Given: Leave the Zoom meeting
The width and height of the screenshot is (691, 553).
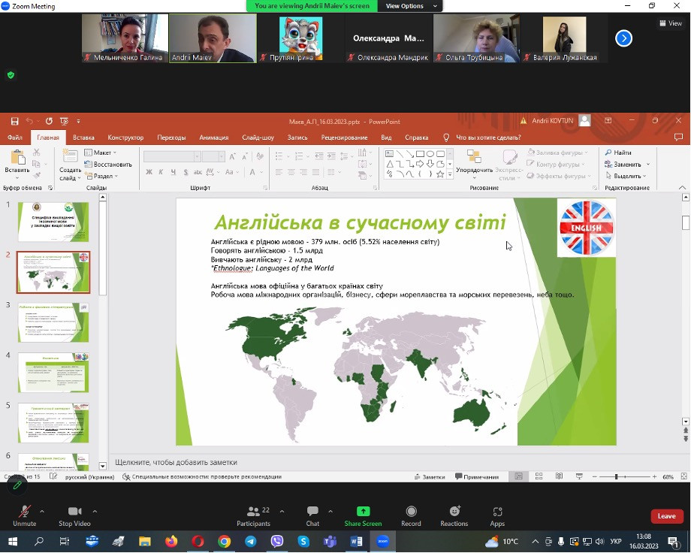Looking at the screenshot, I should (666, 516).
